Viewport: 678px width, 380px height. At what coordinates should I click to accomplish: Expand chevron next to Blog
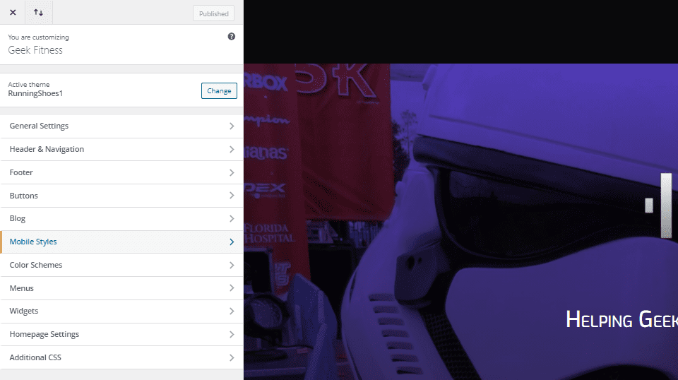pos(232,219)
